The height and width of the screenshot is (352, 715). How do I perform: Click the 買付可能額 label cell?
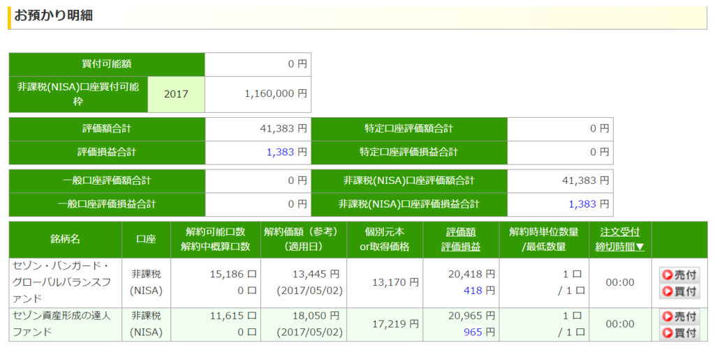click(x=107, y=64)
